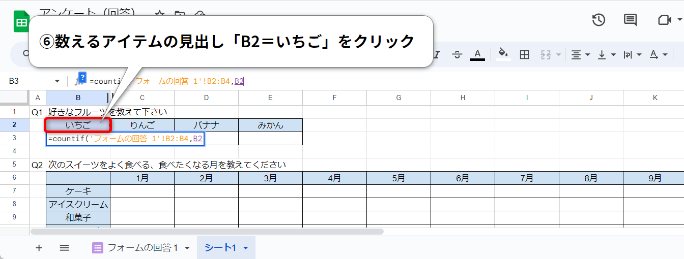
Task: Click the video camera meeting icon
Action: (x=664, y=20)
